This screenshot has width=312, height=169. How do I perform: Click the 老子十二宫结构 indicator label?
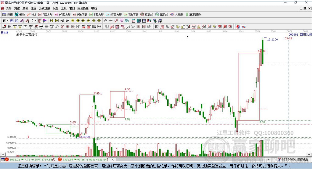pos(27,34)
